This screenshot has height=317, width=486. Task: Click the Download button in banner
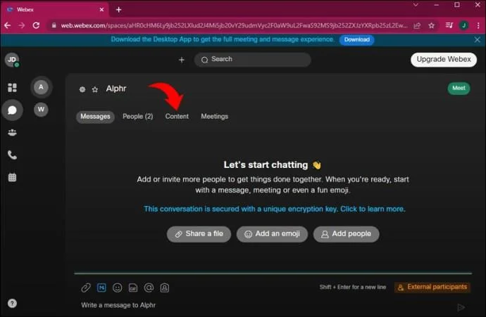tap(356, 39)
